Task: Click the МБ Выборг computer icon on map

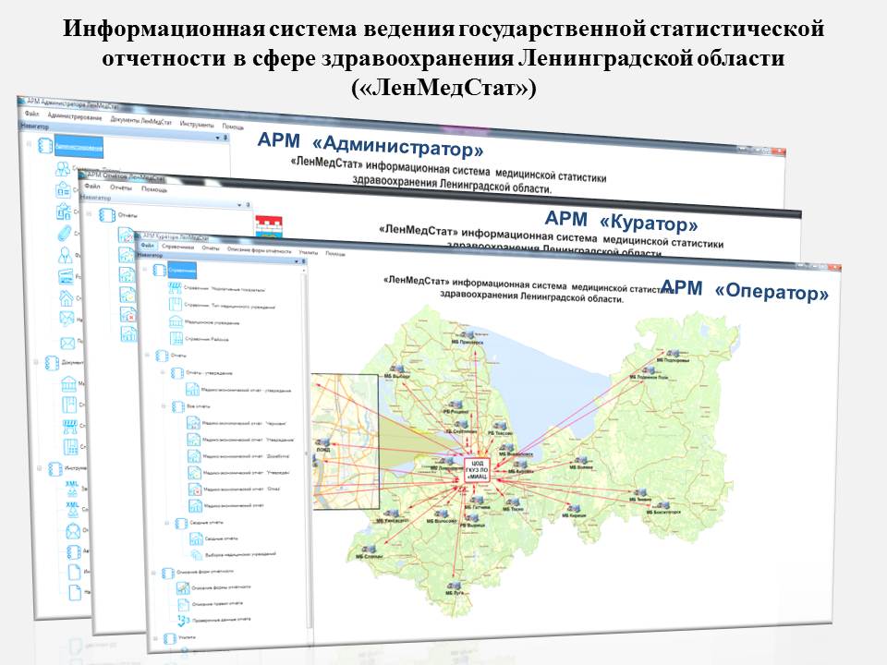Action: [398, 369]
